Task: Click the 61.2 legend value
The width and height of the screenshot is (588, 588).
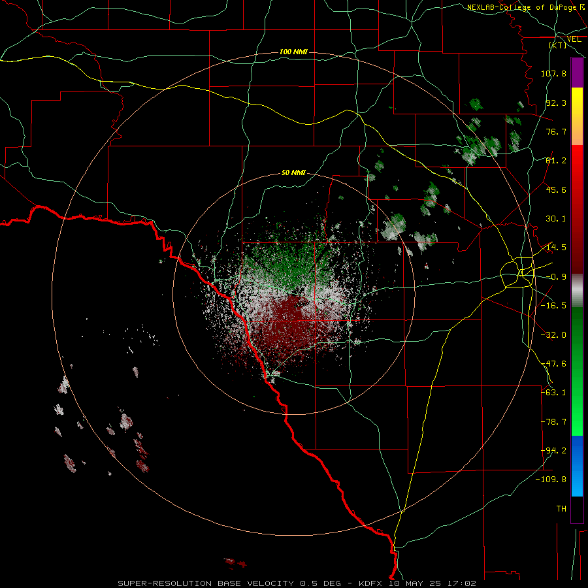Action: (556, 161)
